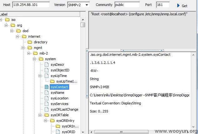
Task: Collapse the iso tree node
Action: 1,20
